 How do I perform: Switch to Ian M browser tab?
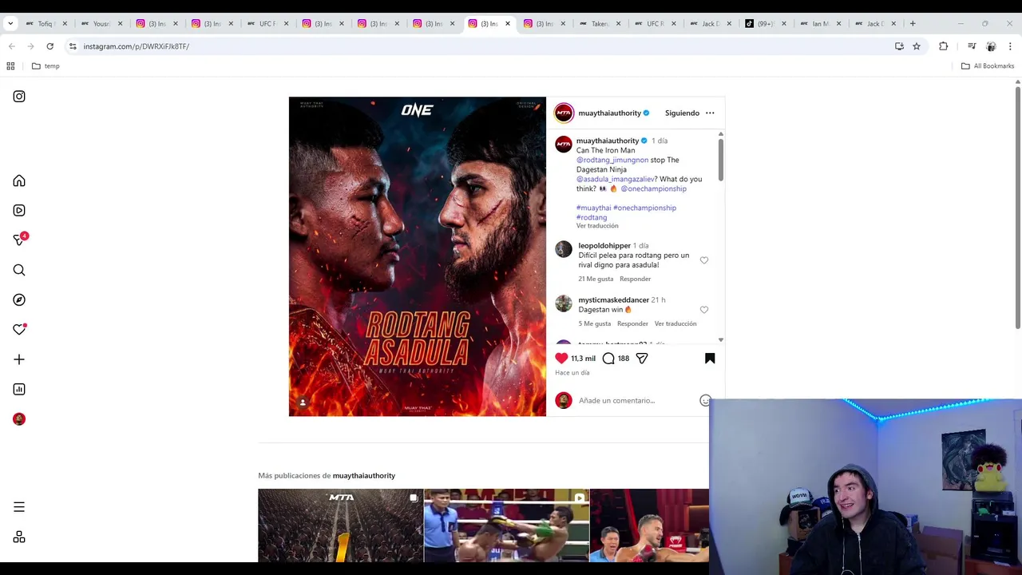(x=821, y=23)
